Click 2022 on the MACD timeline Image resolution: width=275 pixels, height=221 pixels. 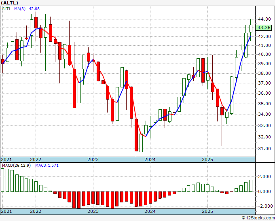coord(36,211)
